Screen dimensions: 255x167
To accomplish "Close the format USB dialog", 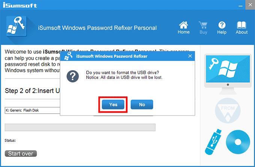I will 190,56.
